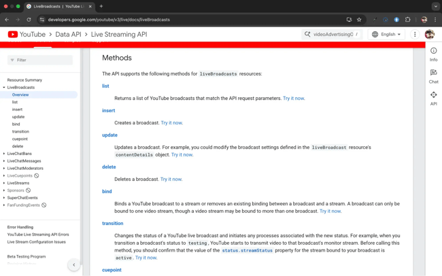Expand the LiveChatBans tree section
The height and width of the screenshot is (276, 442).
pyautogui.click(x=4, y=154)
